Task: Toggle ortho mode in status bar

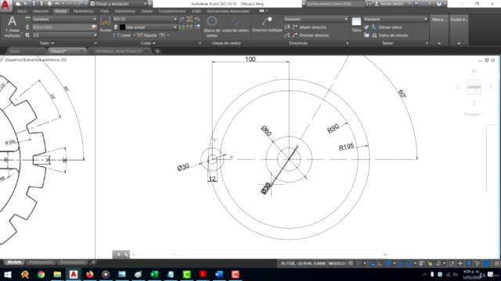Action: click(x=380, y=264)
